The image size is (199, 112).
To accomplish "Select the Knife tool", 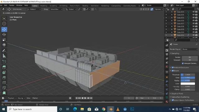I will 4,88.
